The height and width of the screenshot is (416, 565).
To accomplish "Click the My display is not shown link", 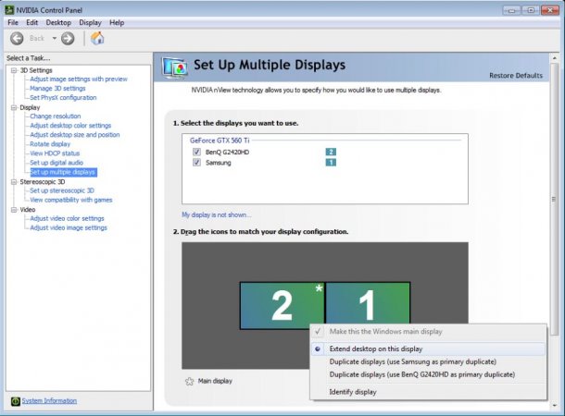I will [216, 215].
